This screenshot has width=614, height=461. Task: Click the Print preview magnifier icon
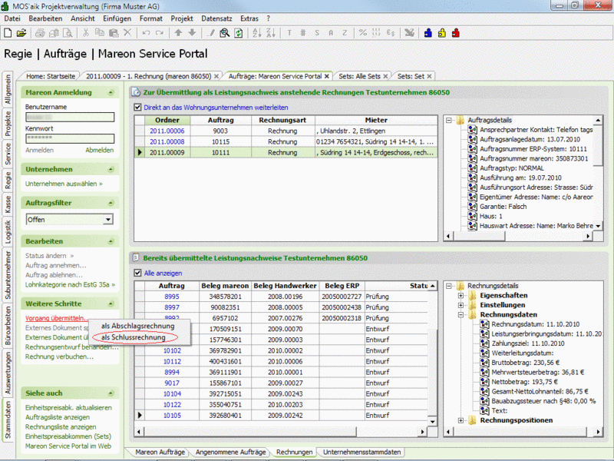coord(68,33)
